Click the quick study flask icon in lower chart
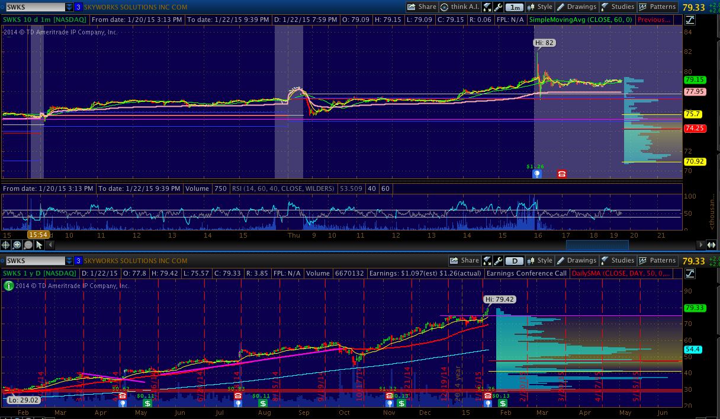Viewport: 720px width, 419px height. 487,260
